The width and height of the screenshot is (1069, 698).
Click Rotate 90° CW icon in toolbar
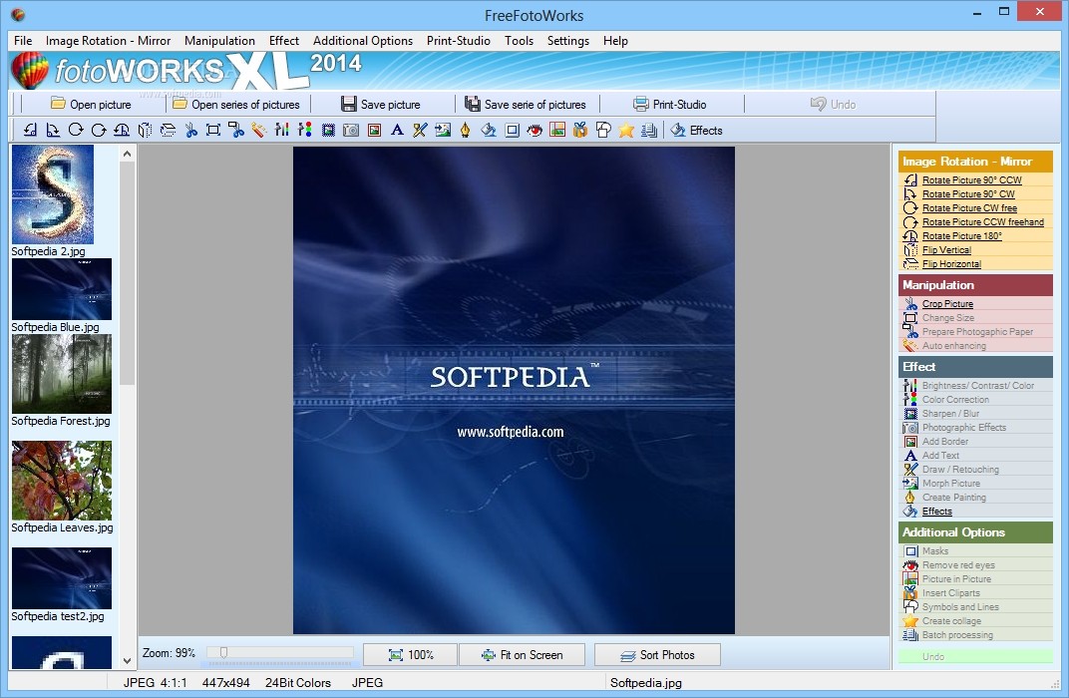(53, 130)
